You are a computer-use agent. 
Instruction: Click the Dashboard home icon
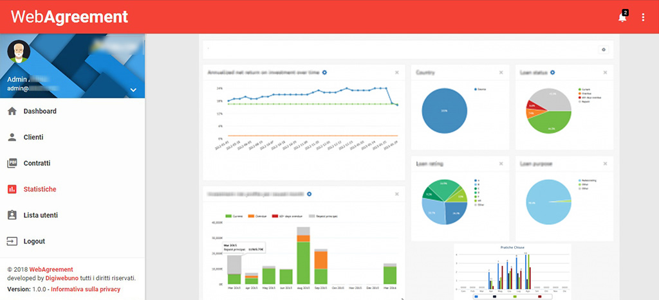[12, 111]
